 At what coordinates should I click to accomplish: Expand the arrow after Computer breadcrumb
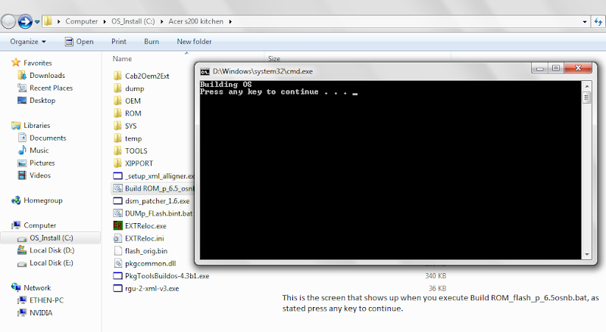[x=105, y=22]
